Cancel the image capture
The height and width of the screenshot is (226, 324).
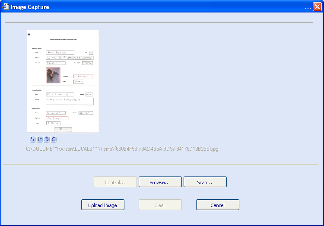pyautogui.click(x=217, y=205)
